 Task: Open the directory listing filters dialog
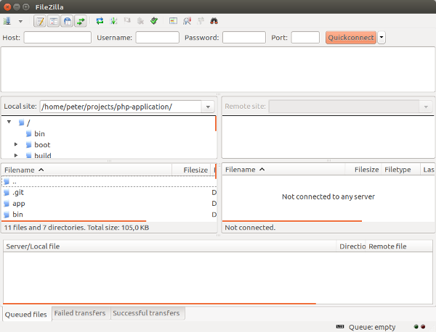[x=173, y=21]
